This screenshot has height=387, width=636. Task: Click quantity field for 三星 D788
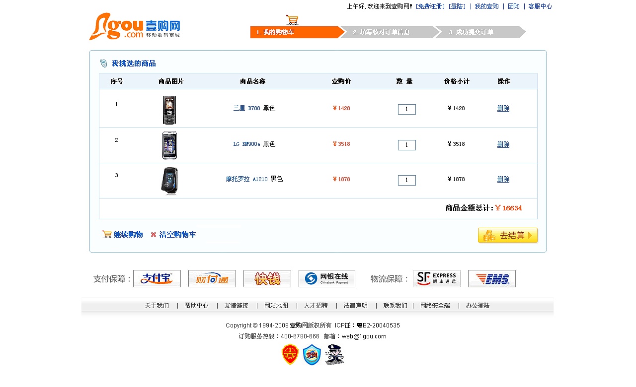point(407,109)
